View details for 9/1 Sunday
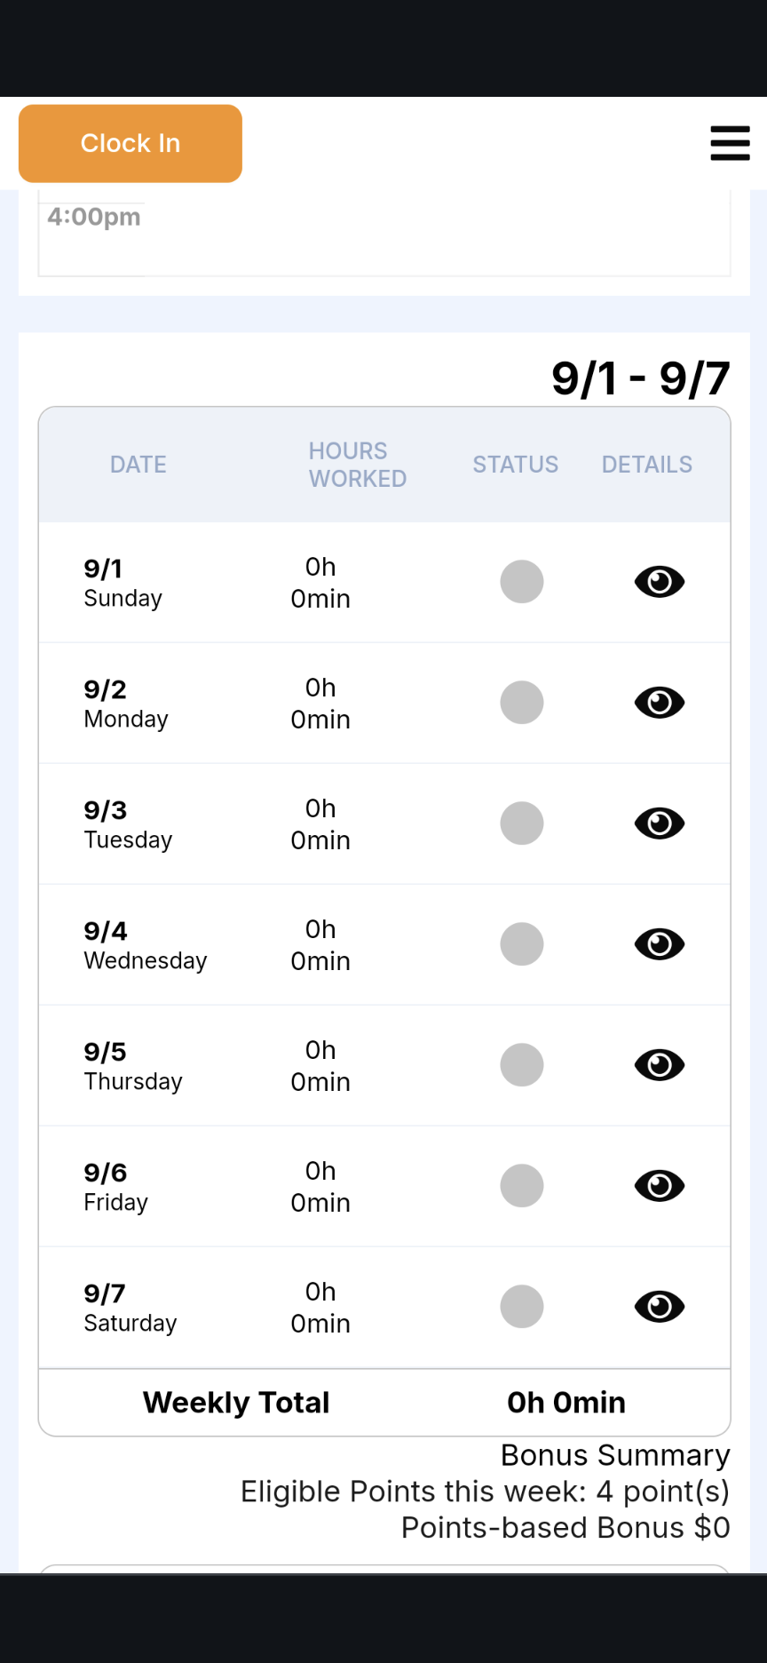 (660, 582)
